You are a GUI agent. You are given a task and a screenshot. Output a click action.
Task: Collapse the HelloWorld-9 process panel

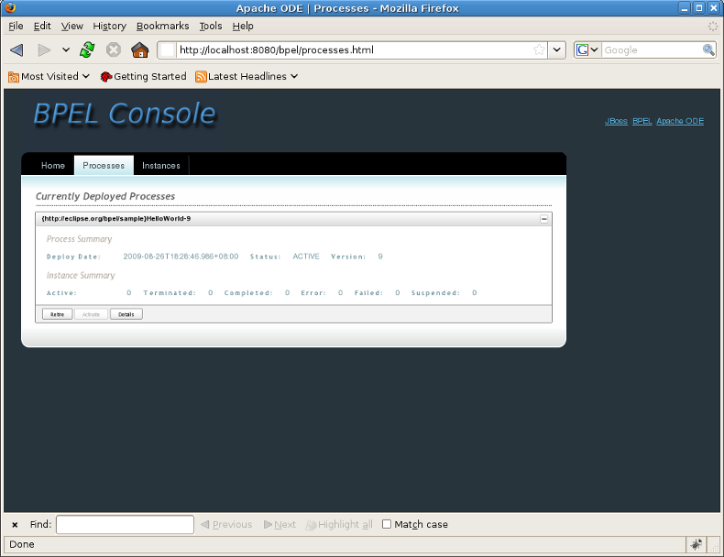point(544,219)
